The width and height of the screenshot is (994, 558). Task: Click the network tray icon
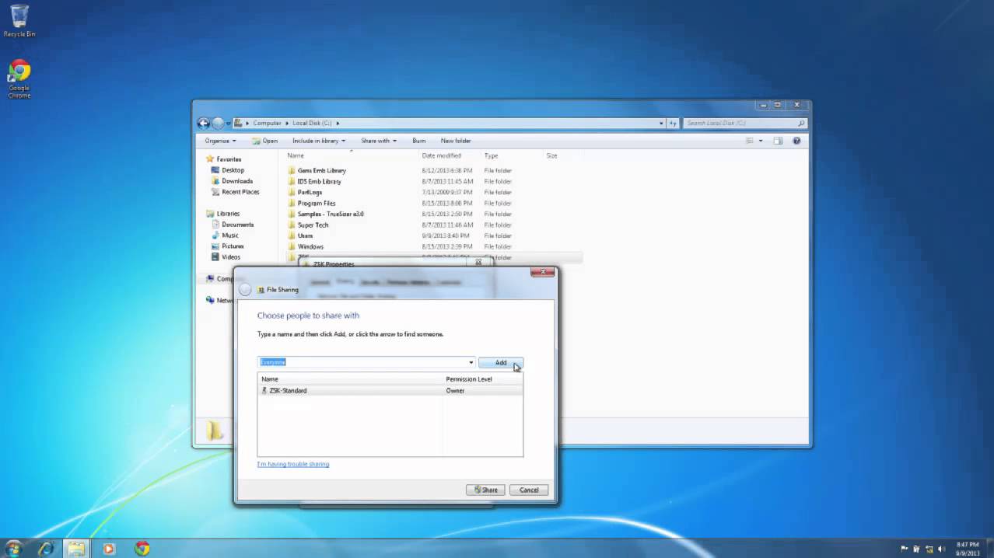[x=929, y=549]
